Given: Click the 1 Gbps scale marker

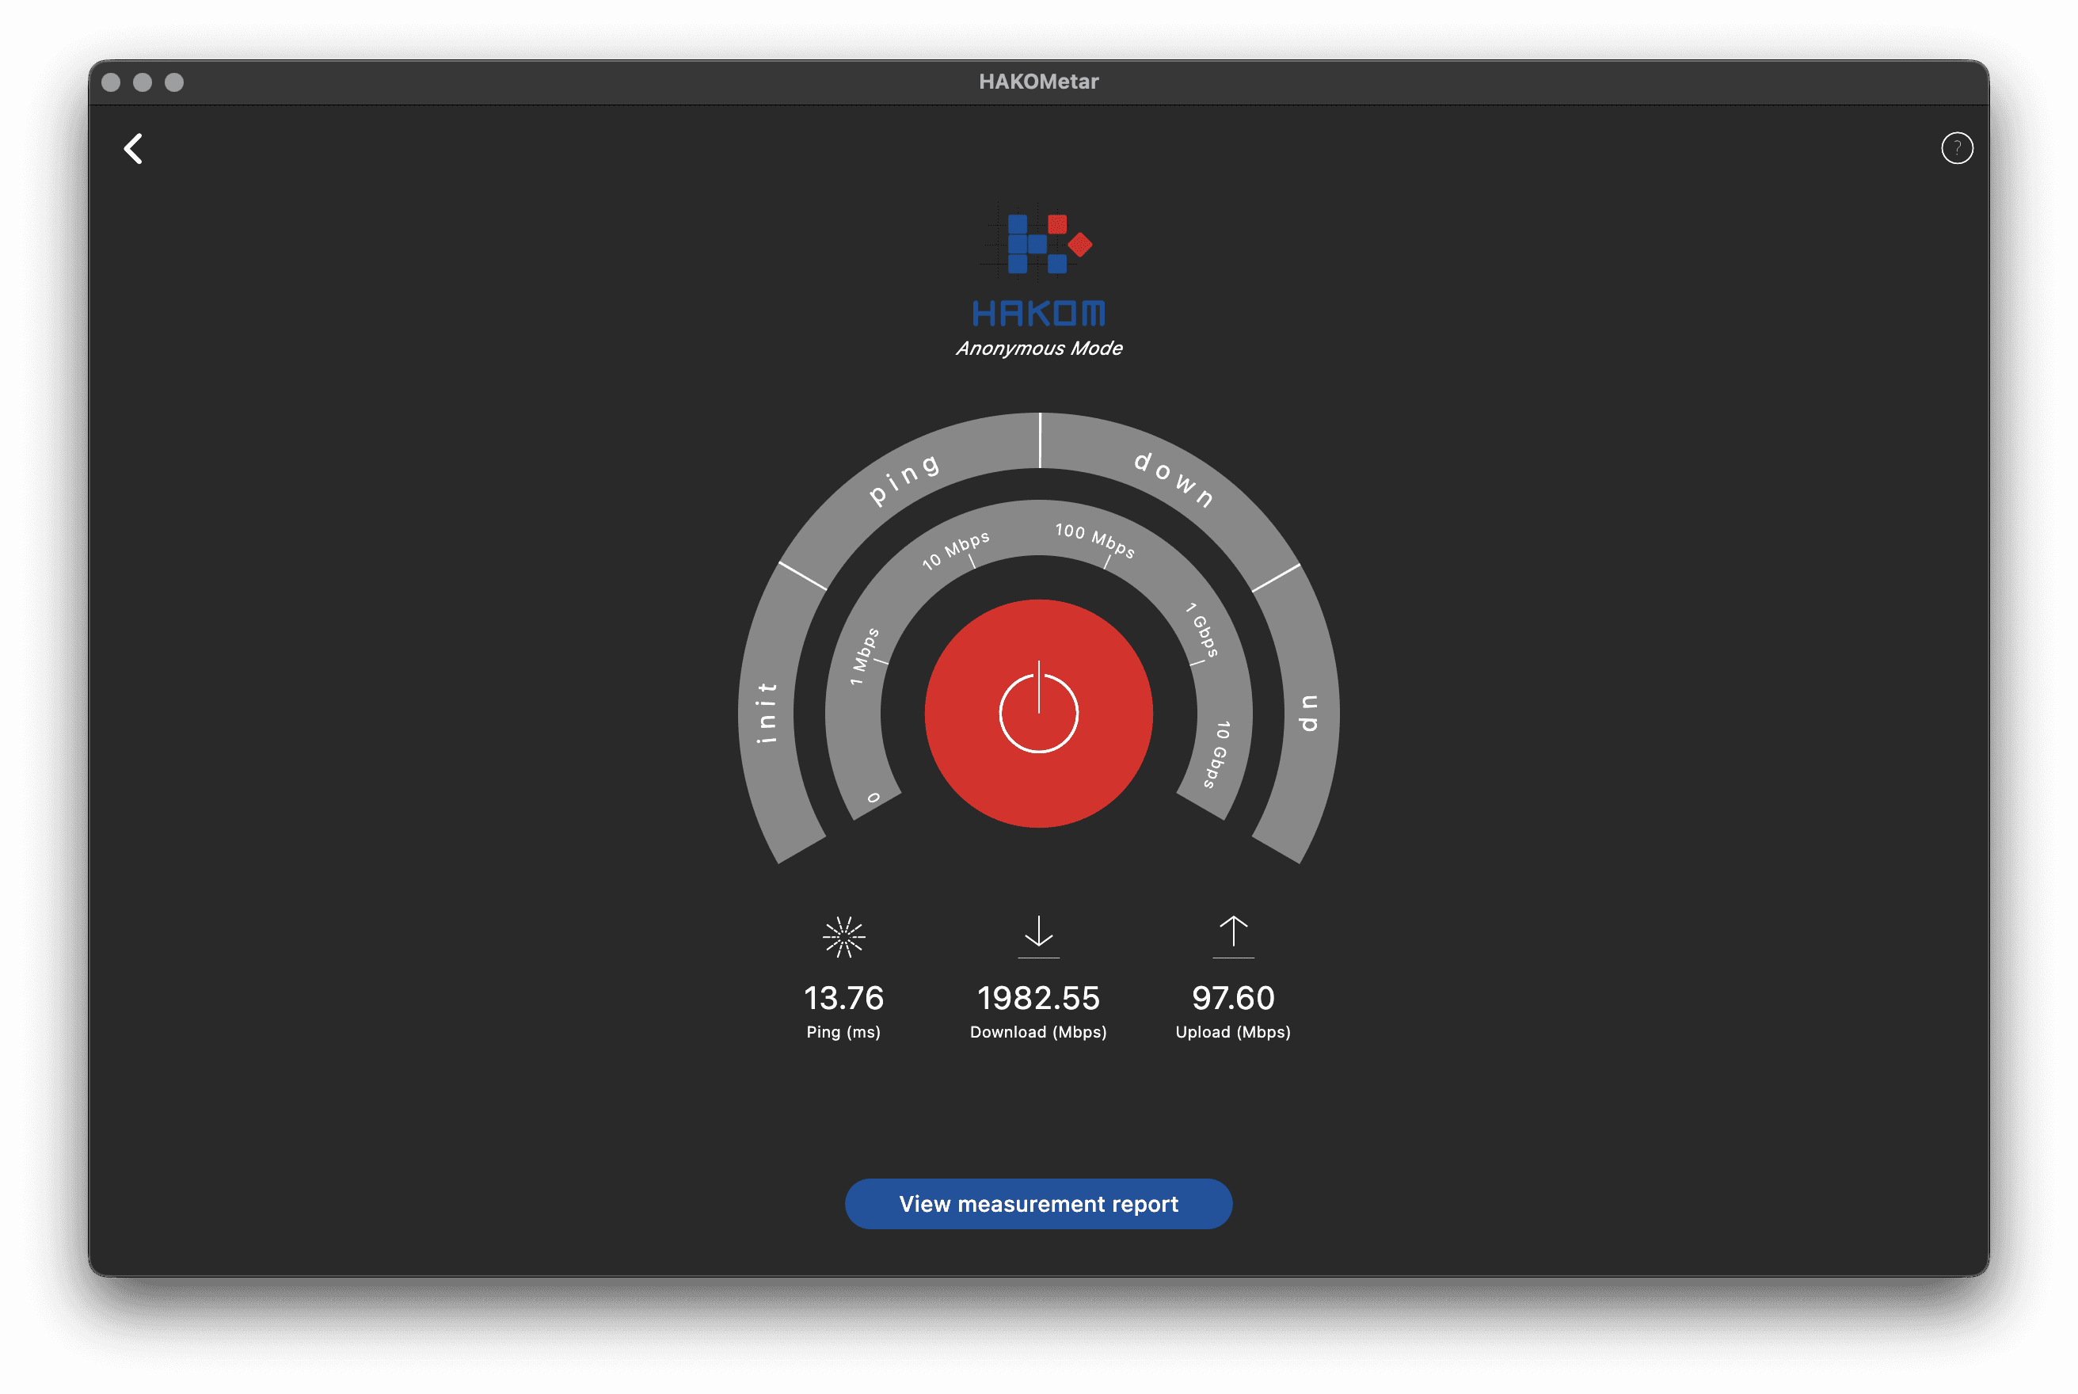Looking at the screenshot, I should tap(1201, 630).
